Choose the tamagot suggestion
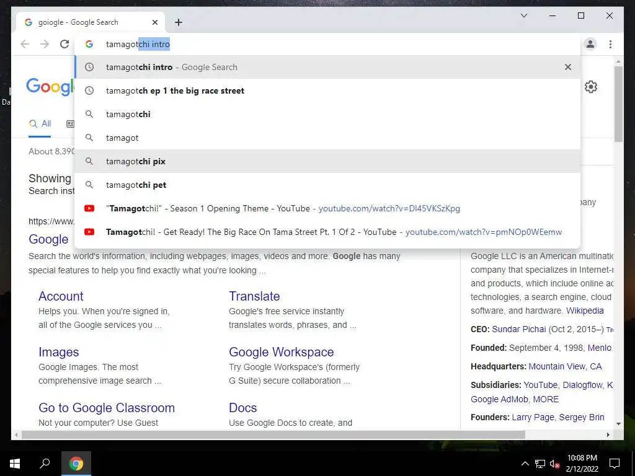Viewport: 635px width, 476px height. click(327, 138)
